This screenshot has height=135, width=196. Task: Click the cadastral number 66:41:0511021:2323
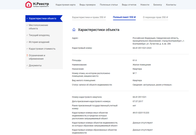click(x=142, y=48)
